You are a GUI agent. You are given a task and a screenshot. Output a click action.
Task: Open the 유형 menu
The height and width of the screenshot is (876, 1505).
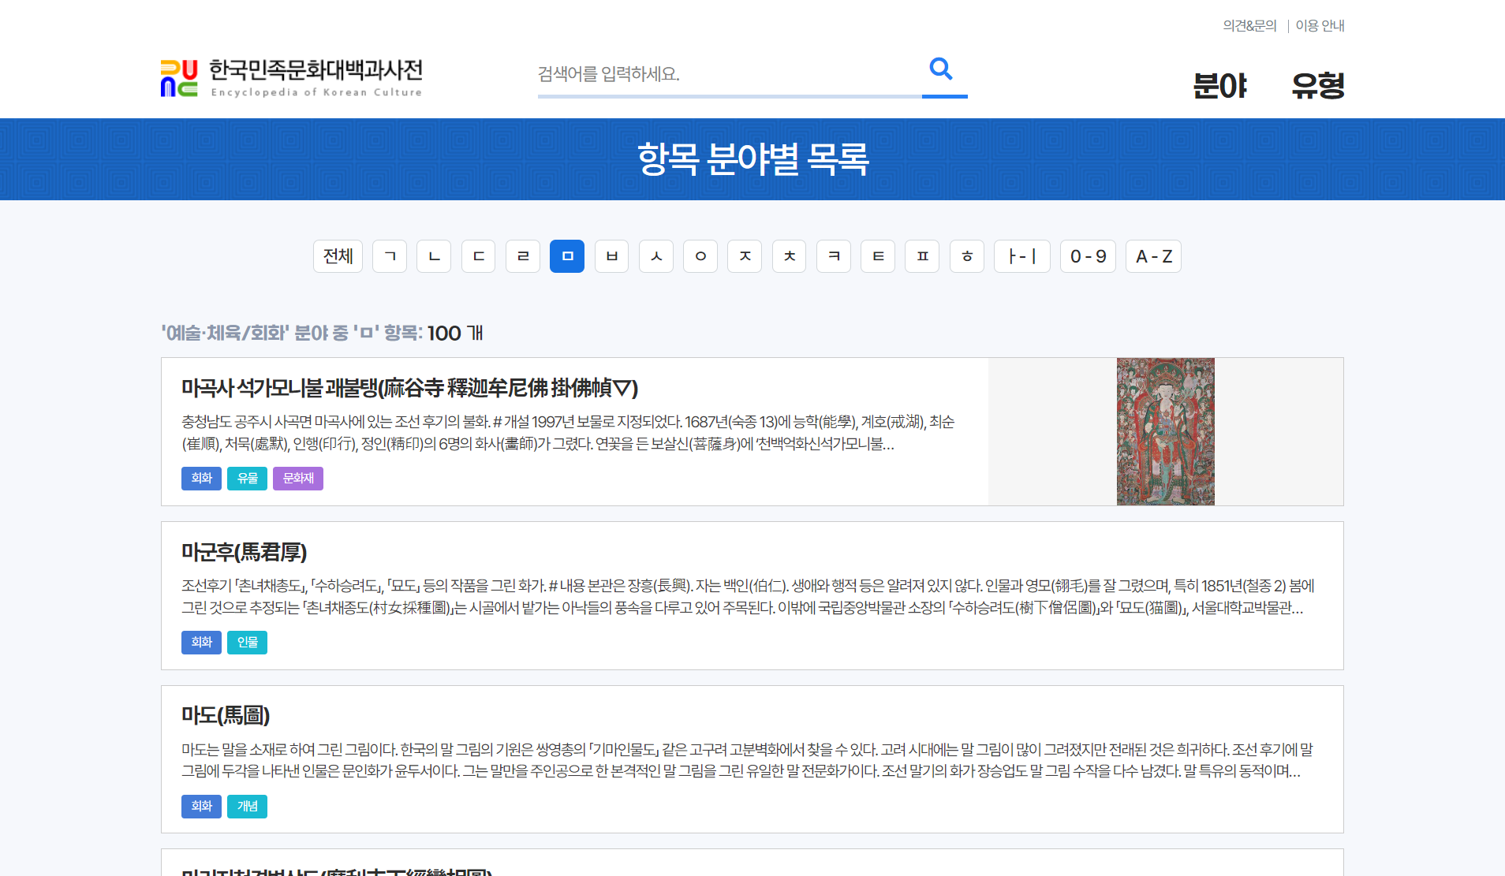point(1317,86)
